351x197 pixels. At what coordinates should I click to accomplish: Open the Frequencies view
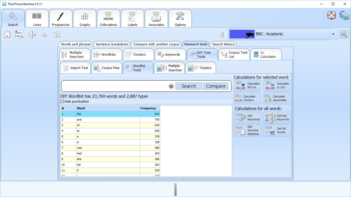pos(61,18)
